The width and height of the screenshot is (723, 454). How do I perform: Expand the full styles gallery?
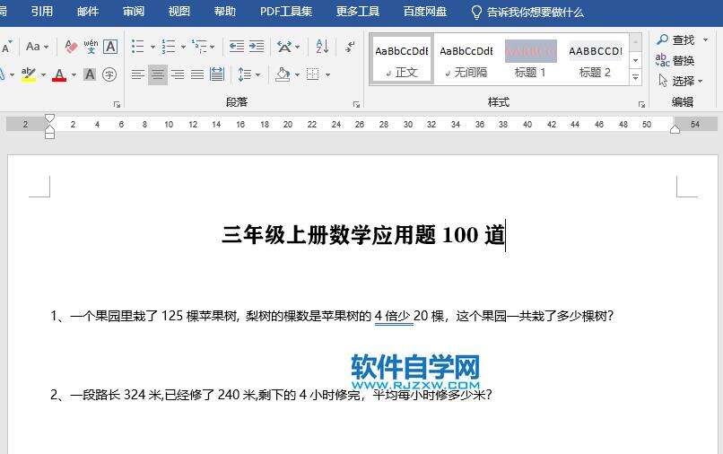click(635, 76)
